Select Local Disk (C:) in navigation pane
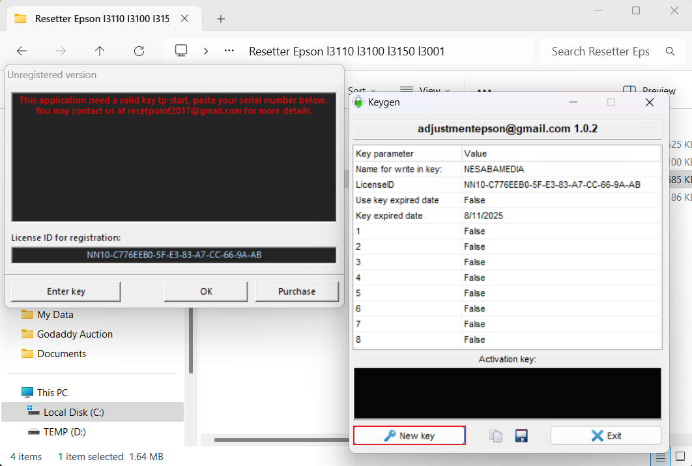 pyautogui.click(x=73, y=412)
